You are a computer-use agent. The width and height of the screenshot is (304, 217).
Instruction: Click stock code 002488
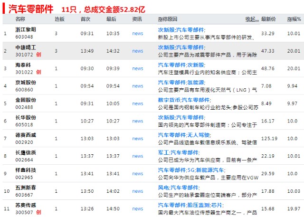pyautogui.click(x=24, y=107)
